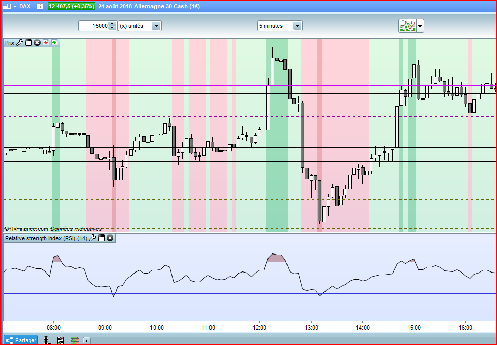The image size is (497, 345).
Task: Open the candlestick chart style icon
Action: click(7, 6)
